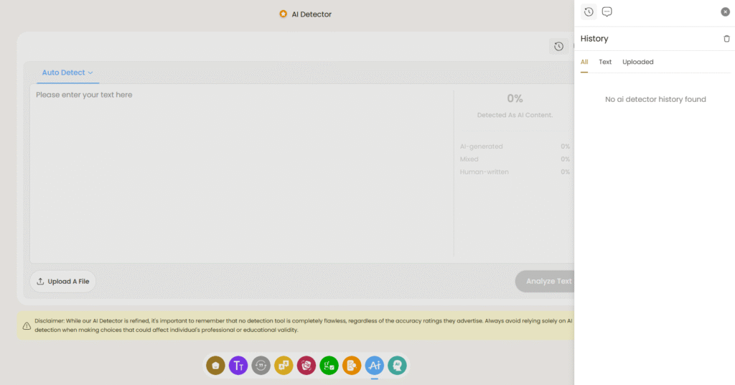
Task: Launch the orange plagiarism checker icon
Action: (352, 366)
